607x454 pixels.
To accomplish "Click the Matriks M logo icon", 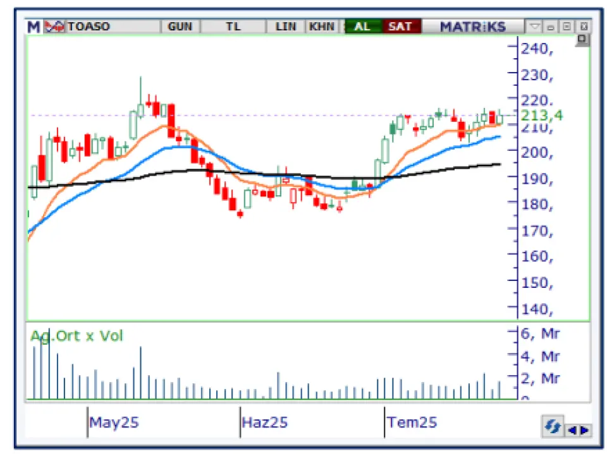I will [34, 27].
